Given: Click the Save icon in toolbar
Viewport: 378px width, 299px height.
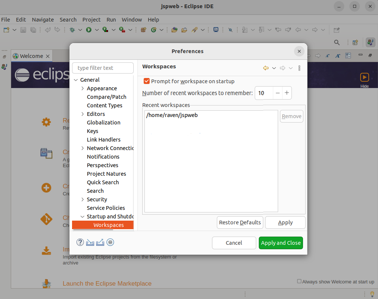Looking at the screenshot, I should point(23,30).
